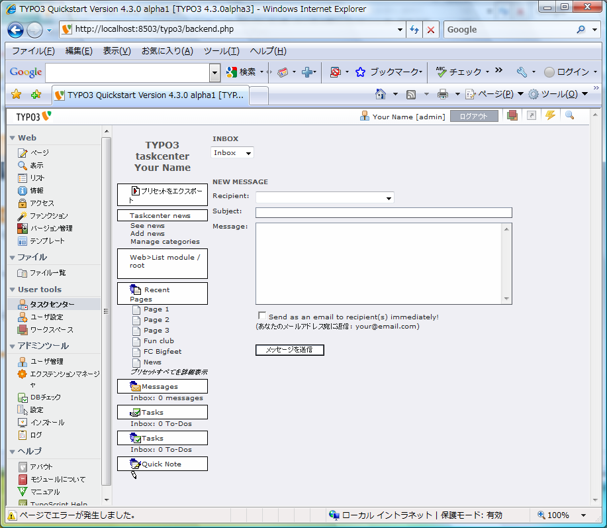607x528 pixels.
Task: Open the ファイル(F) menu
Action: coord(33,51)
